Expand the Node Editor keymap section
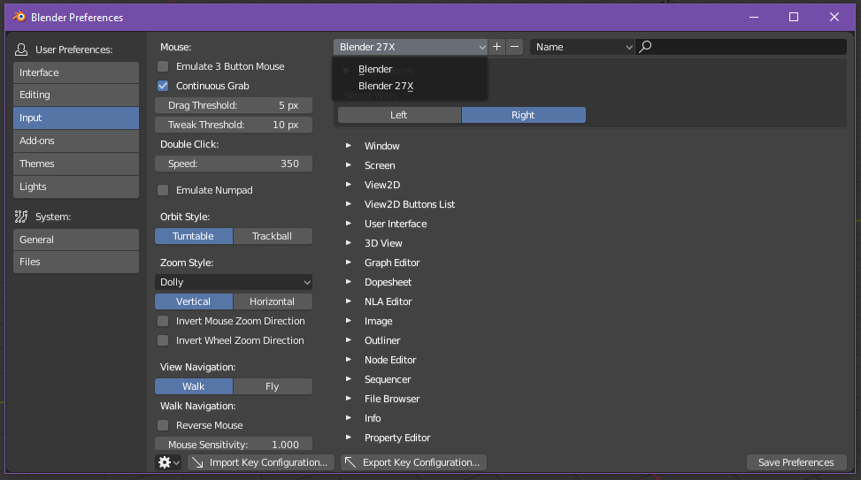This screenshot has width=861, height=480. (349, 360)
